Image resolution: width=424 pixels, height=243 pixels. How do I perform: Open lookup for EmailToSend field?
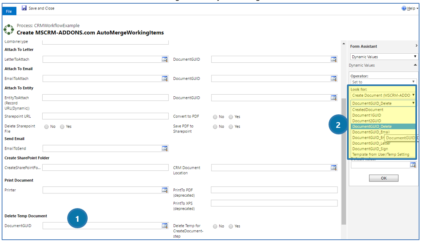165,148
